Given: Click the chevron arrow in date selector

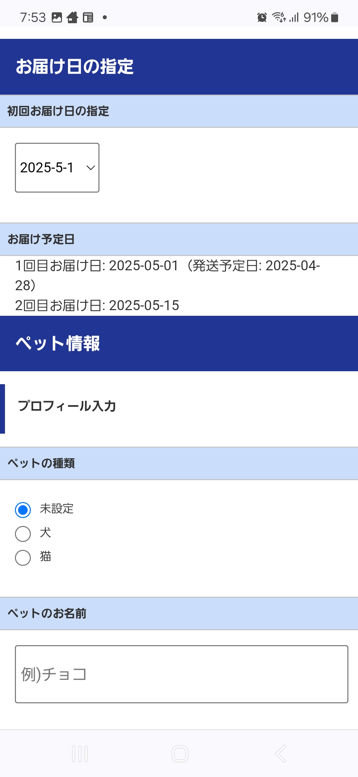Looking at the screenshot, I should (x=90, y=168).
